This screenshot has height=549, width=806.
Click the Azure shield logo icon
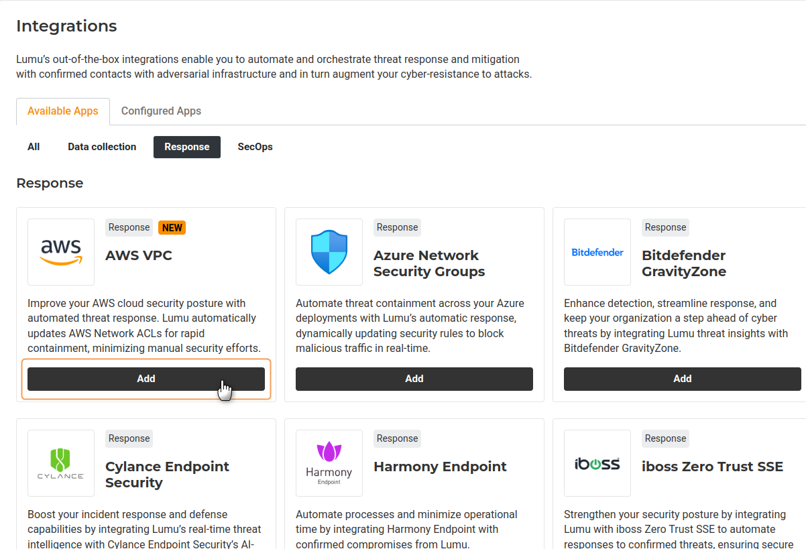(x=329, y=252)
